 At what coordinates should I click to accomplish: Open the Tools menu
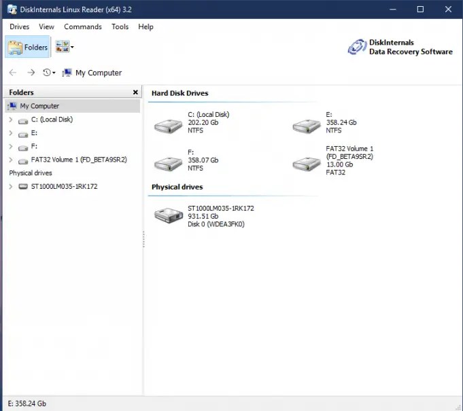coord(120,26)
